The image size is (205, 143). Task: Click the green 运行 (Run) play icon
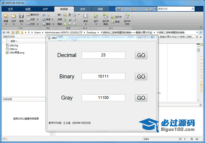point(96,16)
